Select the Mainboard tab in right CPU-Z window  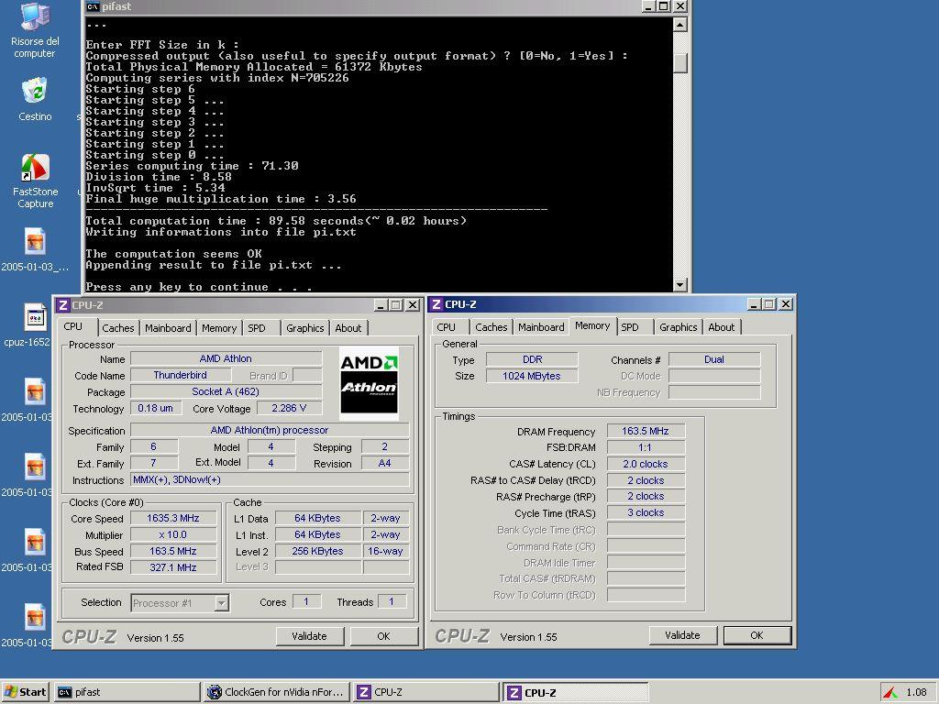(x=541, y=327)
